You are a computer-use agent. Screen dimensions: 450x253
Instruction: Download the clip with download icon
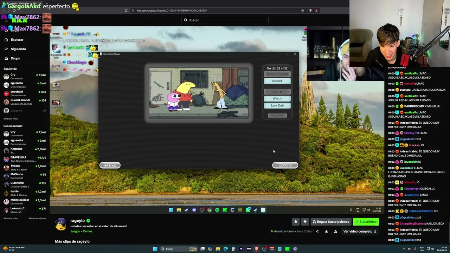pyautogui.click(x=326, y=231)
